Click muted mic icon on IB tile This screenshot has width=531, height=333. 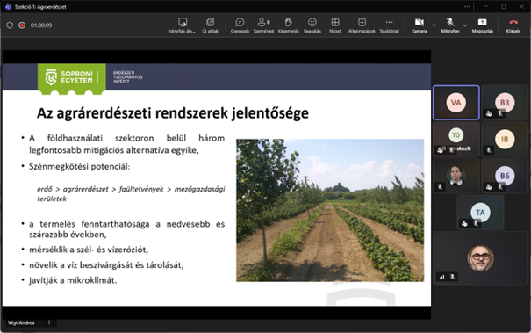point(489,150)
